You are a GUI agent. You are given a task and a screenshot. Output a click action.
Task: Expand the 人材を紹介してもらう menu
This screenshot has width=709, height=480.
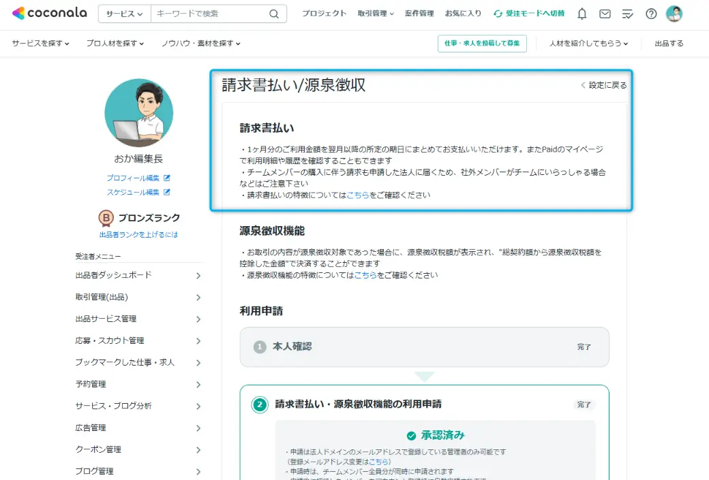click(x=589, y=44)
